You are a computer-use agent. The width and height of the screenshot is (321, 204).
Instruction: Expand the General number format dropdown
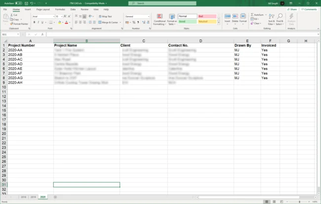click(149, 16)
